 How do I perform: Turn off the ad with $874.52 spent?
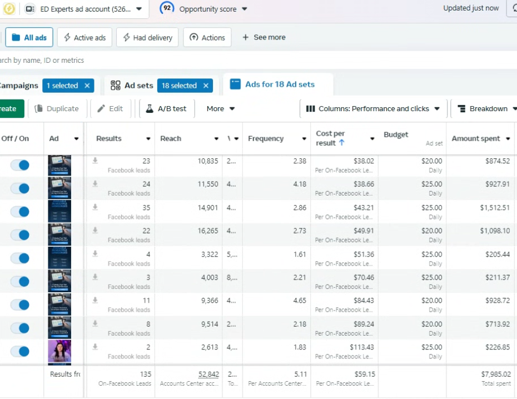(20, 165)
